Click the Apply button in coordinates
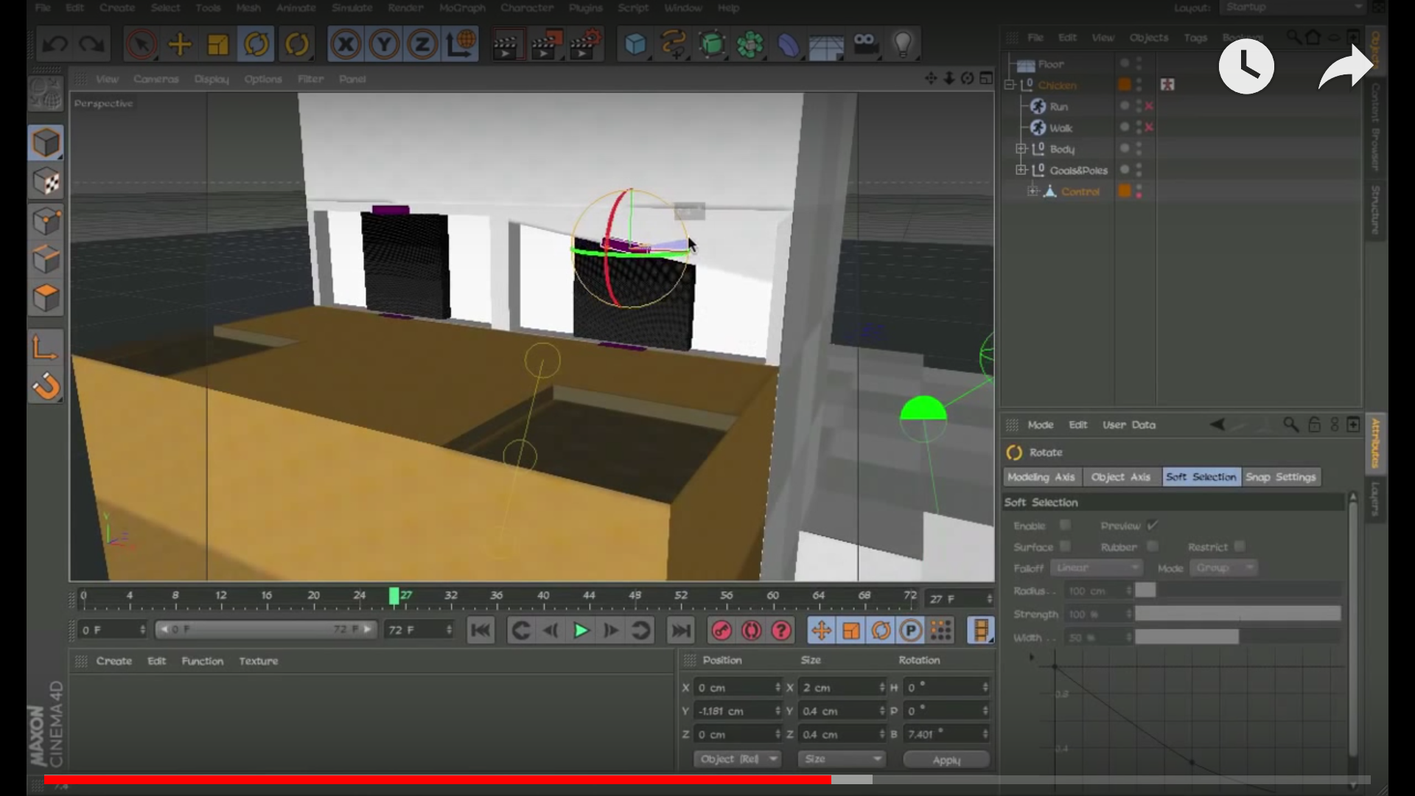 pos(946,760)
